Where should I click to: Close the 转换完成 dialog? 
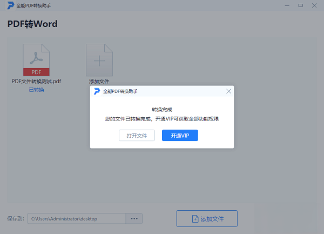point(228,91)
